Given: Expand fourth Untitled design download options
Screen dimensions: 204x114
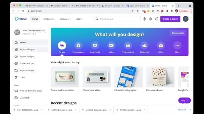Looking at the screenshot, I should click(144, 110).
